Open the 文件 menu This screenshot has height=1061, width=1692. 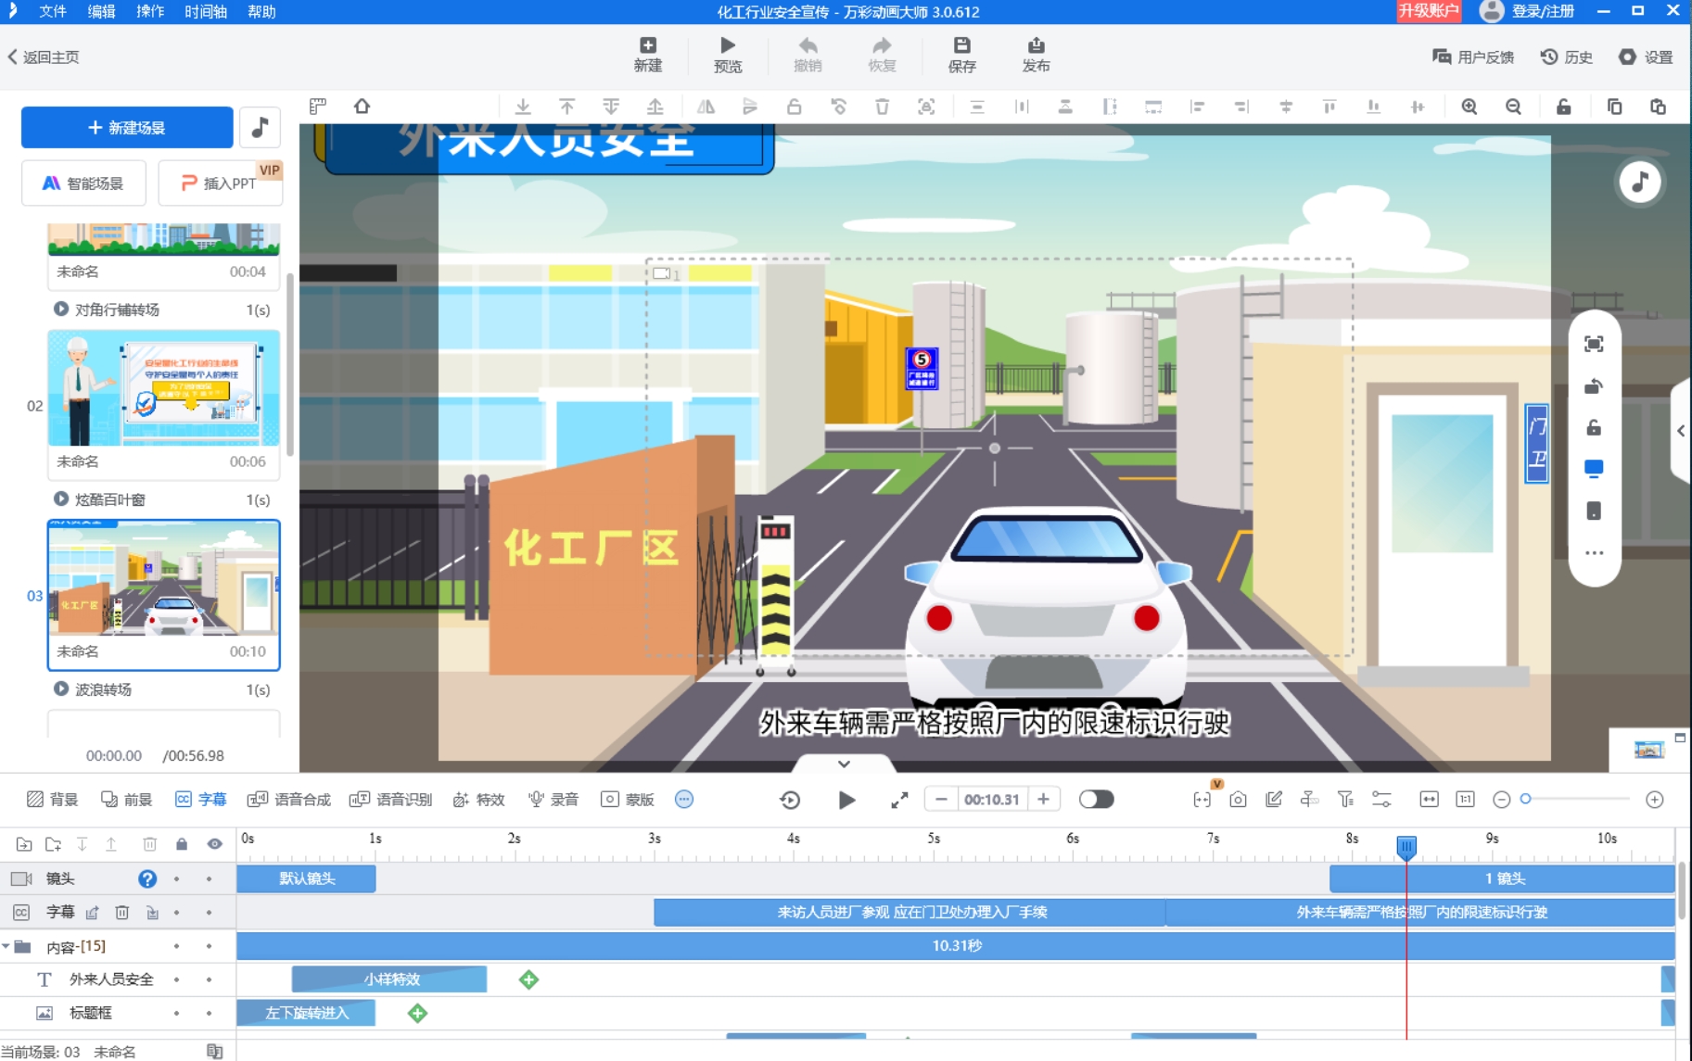[x=53, y=11]
